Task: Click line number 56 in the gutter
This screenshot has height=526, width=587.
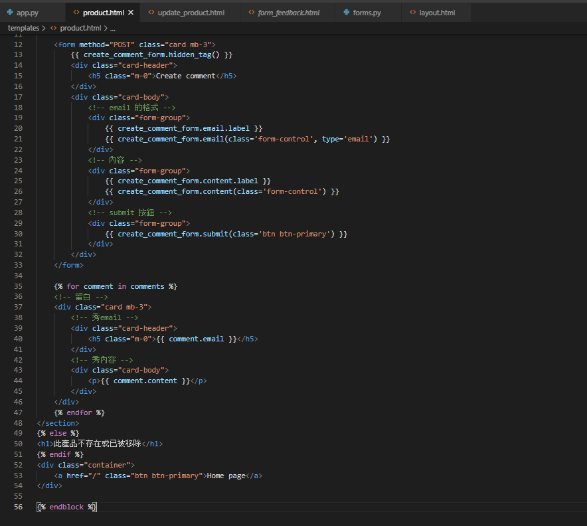Action: click(18, 507)
